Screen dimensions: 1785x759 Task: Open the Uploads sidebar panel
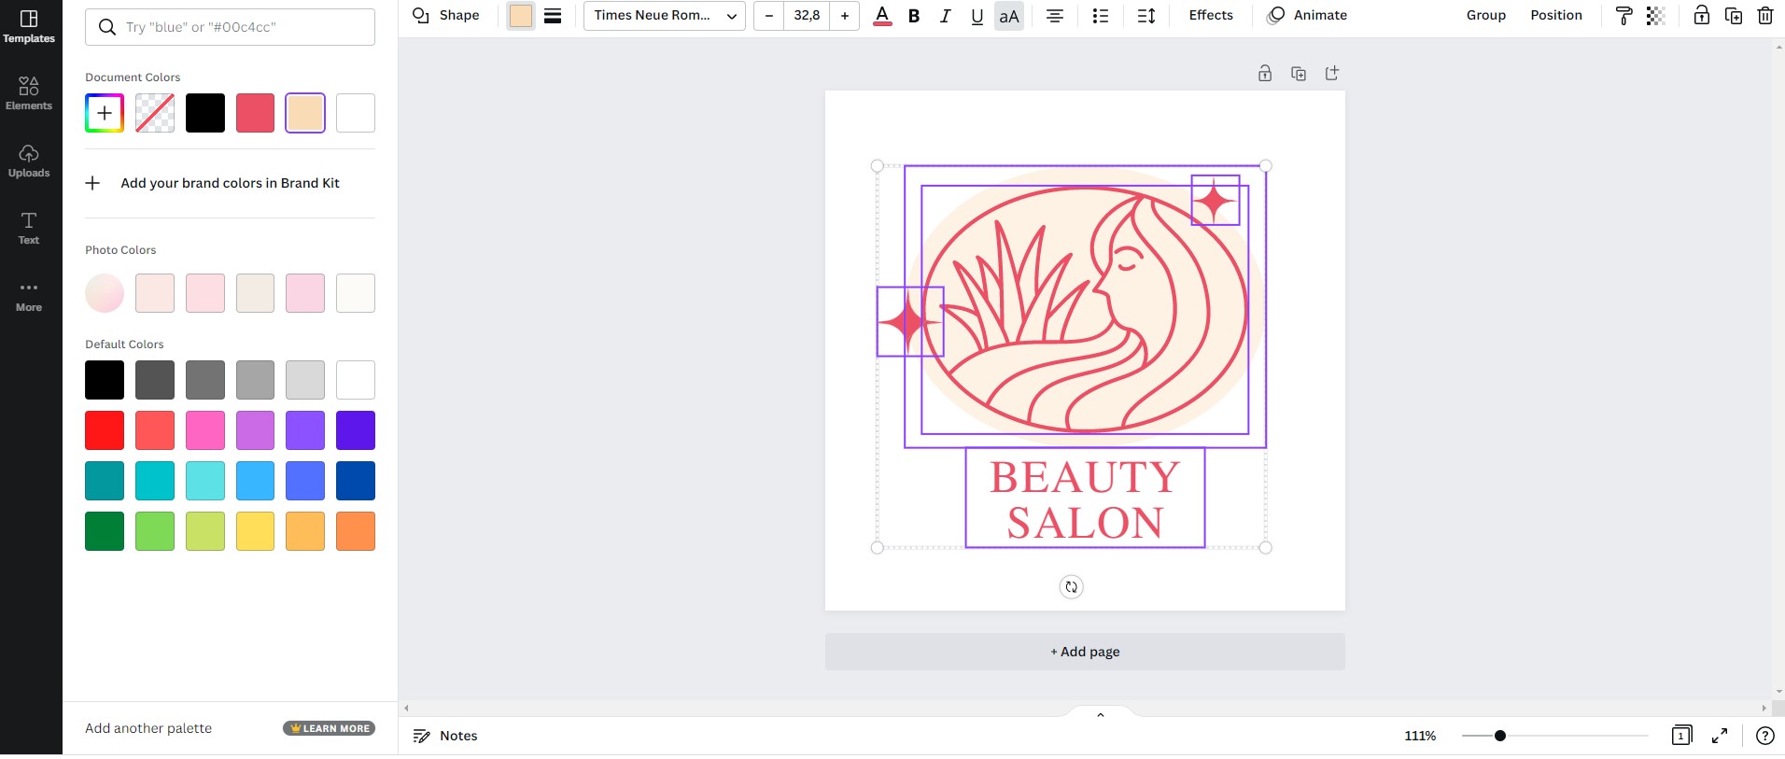[x=29, y=161]
